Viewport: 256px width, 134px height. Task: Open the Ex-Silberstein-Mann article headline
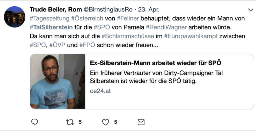[155, 63]
